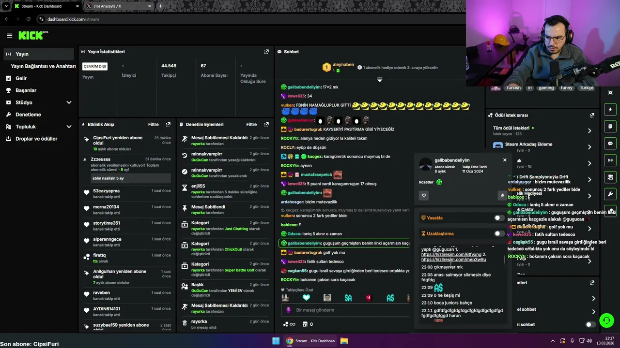Toggle the Yasakla ban switch
The image size is (620, 348).
coord(498,218)
